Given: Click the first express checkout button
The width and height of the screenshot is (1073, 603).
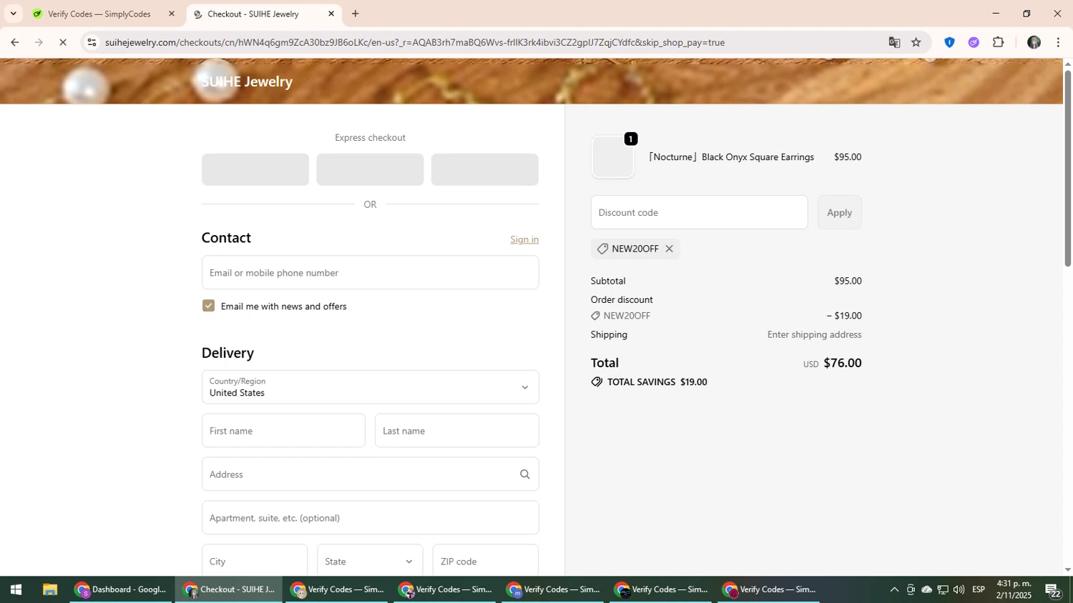Looking at the screenshot, I should point(255,169).
